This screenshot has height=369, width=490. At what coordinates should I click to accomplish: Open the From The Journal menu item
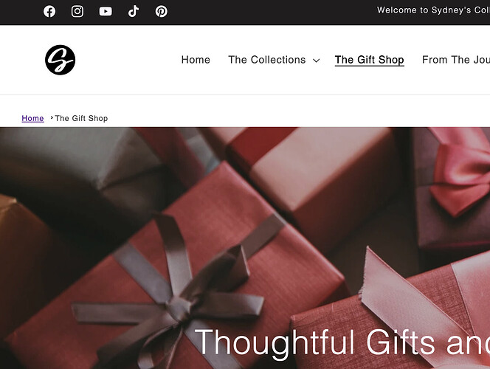(456, 60)
